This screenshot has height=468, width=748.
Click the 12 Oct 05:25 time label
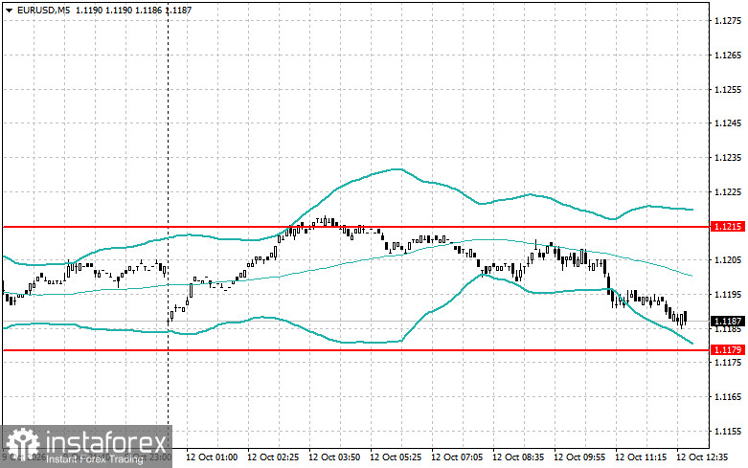point(396,457)
